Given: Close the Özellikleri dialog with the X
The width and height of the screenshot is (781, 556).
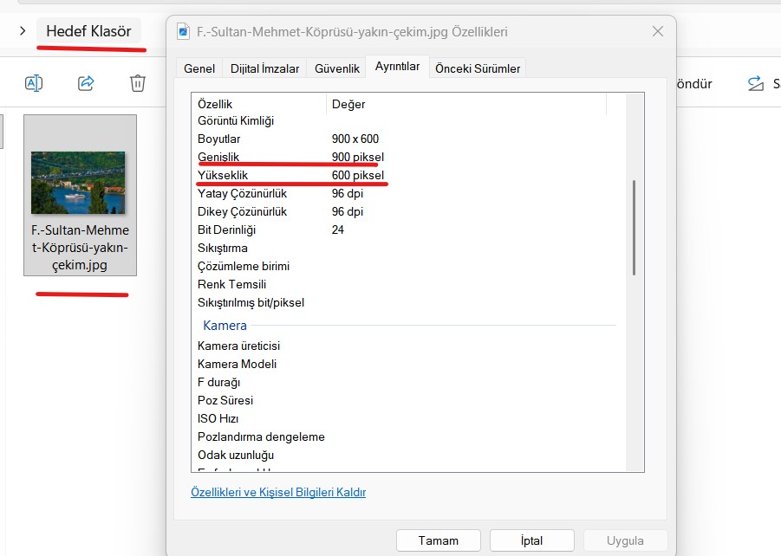Looking at the screenshot, I should click(657, 32).
